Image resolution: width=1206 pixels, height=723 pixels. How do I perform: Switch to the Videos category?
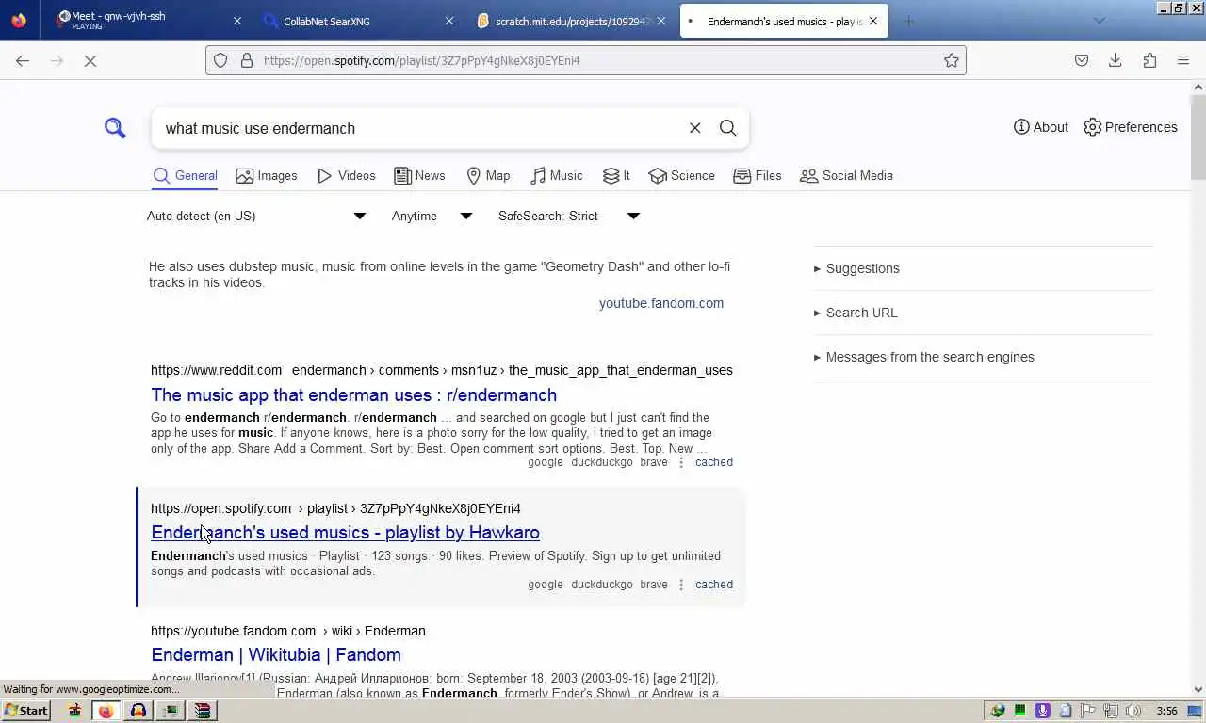(x=347, y=176)
